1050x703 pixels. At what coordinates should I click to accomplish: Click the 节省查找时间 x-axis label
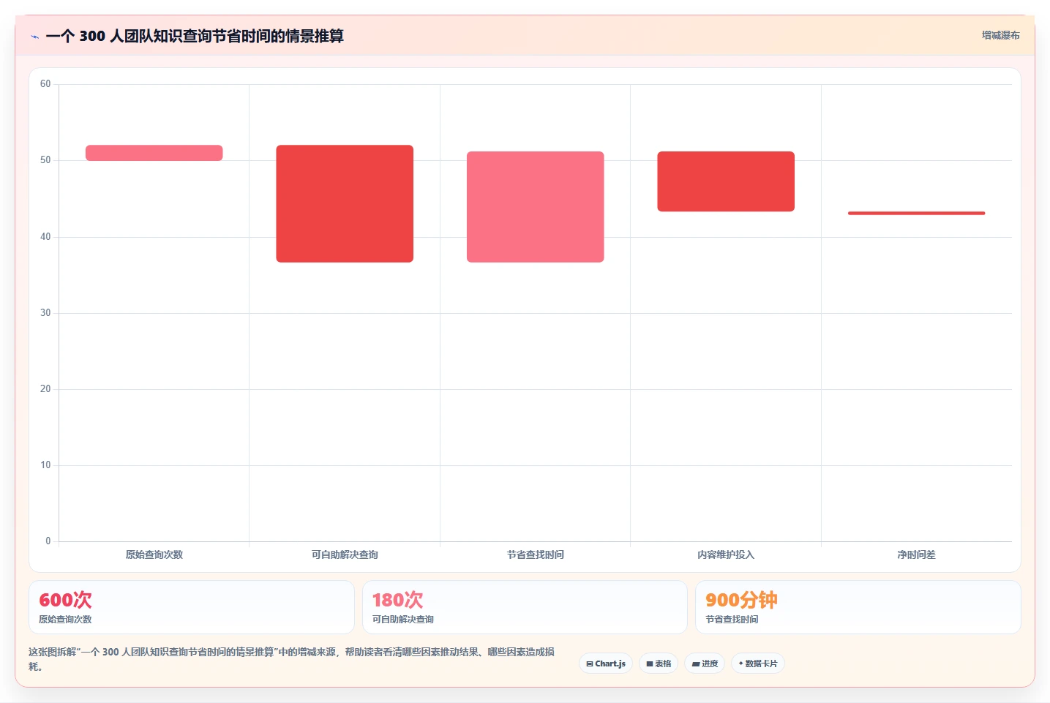pos(536,554)
